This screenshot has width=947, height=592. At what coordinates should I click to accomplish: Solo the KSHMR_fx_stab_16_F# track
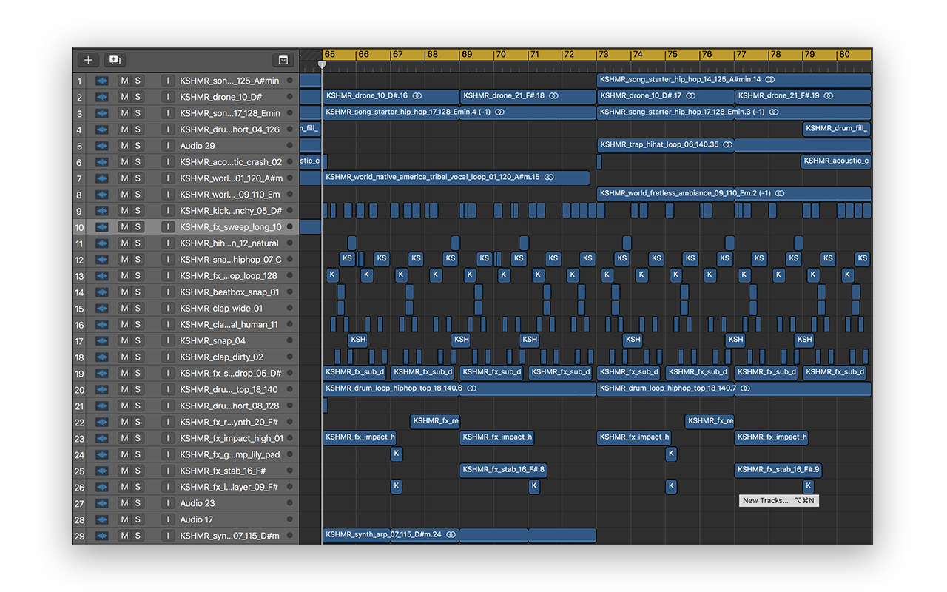point(138,471)
